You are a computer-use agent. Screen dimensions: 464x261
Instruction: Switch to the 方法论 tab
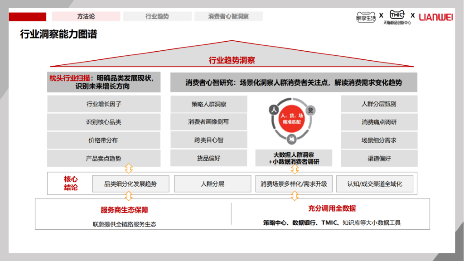[86, 16]
